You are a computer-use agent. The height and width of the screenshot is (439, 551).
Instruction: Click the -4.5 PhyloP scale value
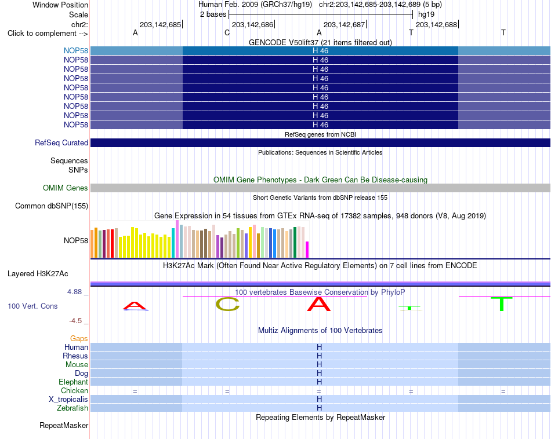[75, 321]
